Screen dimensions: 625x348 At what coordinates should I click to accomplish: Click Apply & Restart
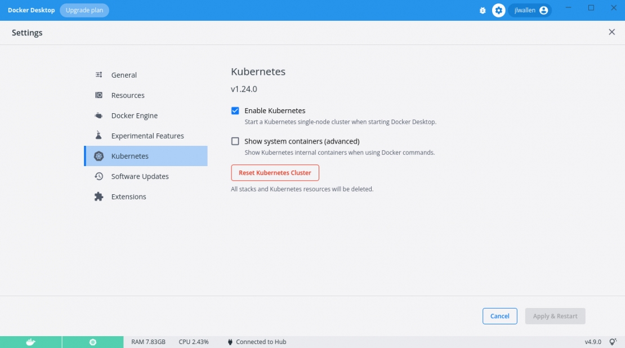tap(555, 316)
